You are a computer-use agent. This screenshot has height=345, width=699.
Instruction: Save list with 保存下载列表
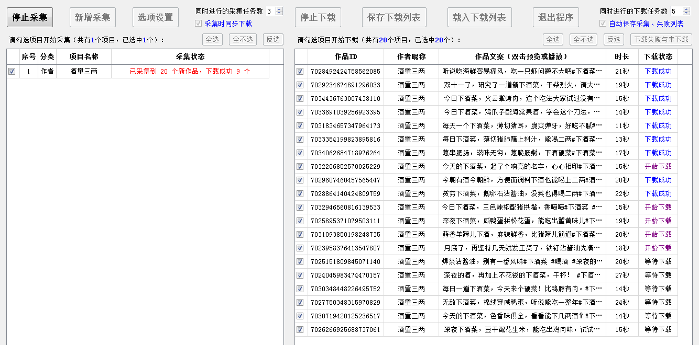click(x=394, y=17)
